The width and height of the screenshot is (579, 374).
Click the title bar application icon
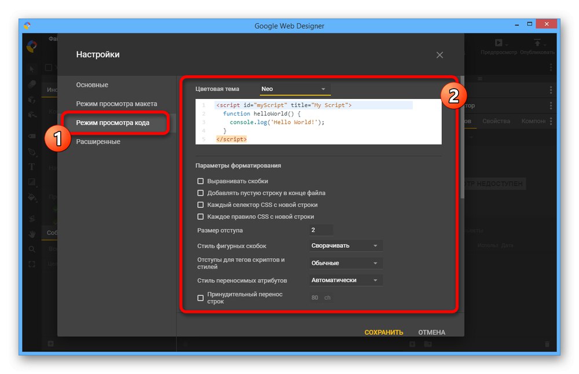click(x=27, y=25)
